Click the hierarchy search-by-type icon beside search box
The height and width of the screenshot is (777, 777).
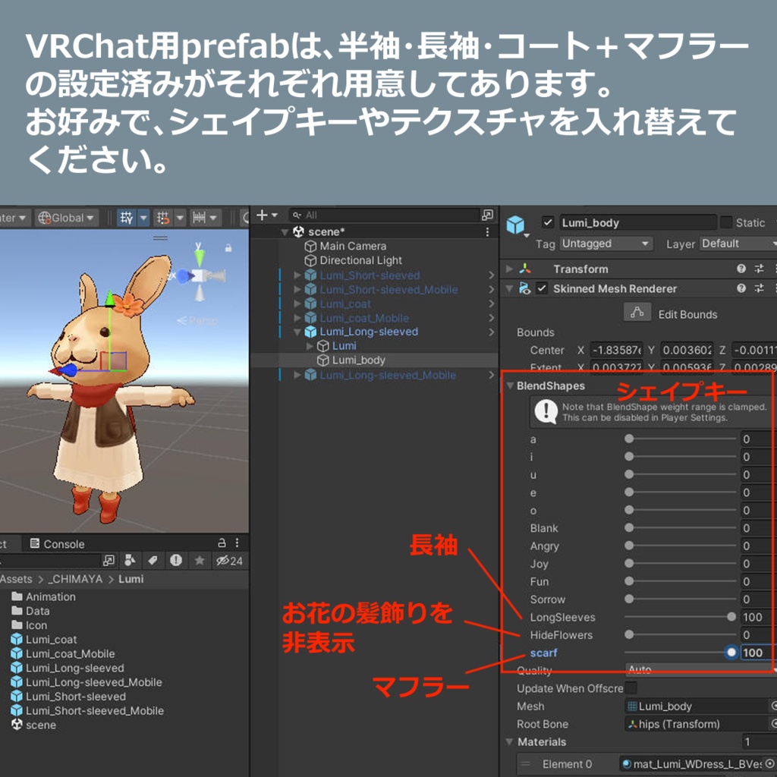click(487, 215)
